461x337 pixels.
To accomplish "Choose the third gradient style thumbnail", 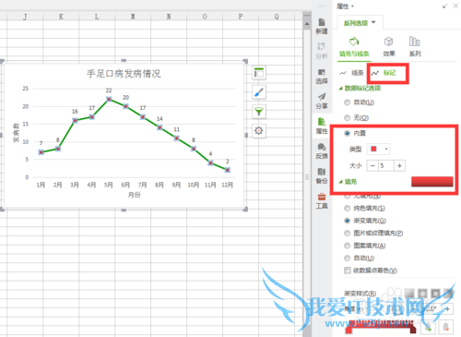I will [x=435, y=293].
